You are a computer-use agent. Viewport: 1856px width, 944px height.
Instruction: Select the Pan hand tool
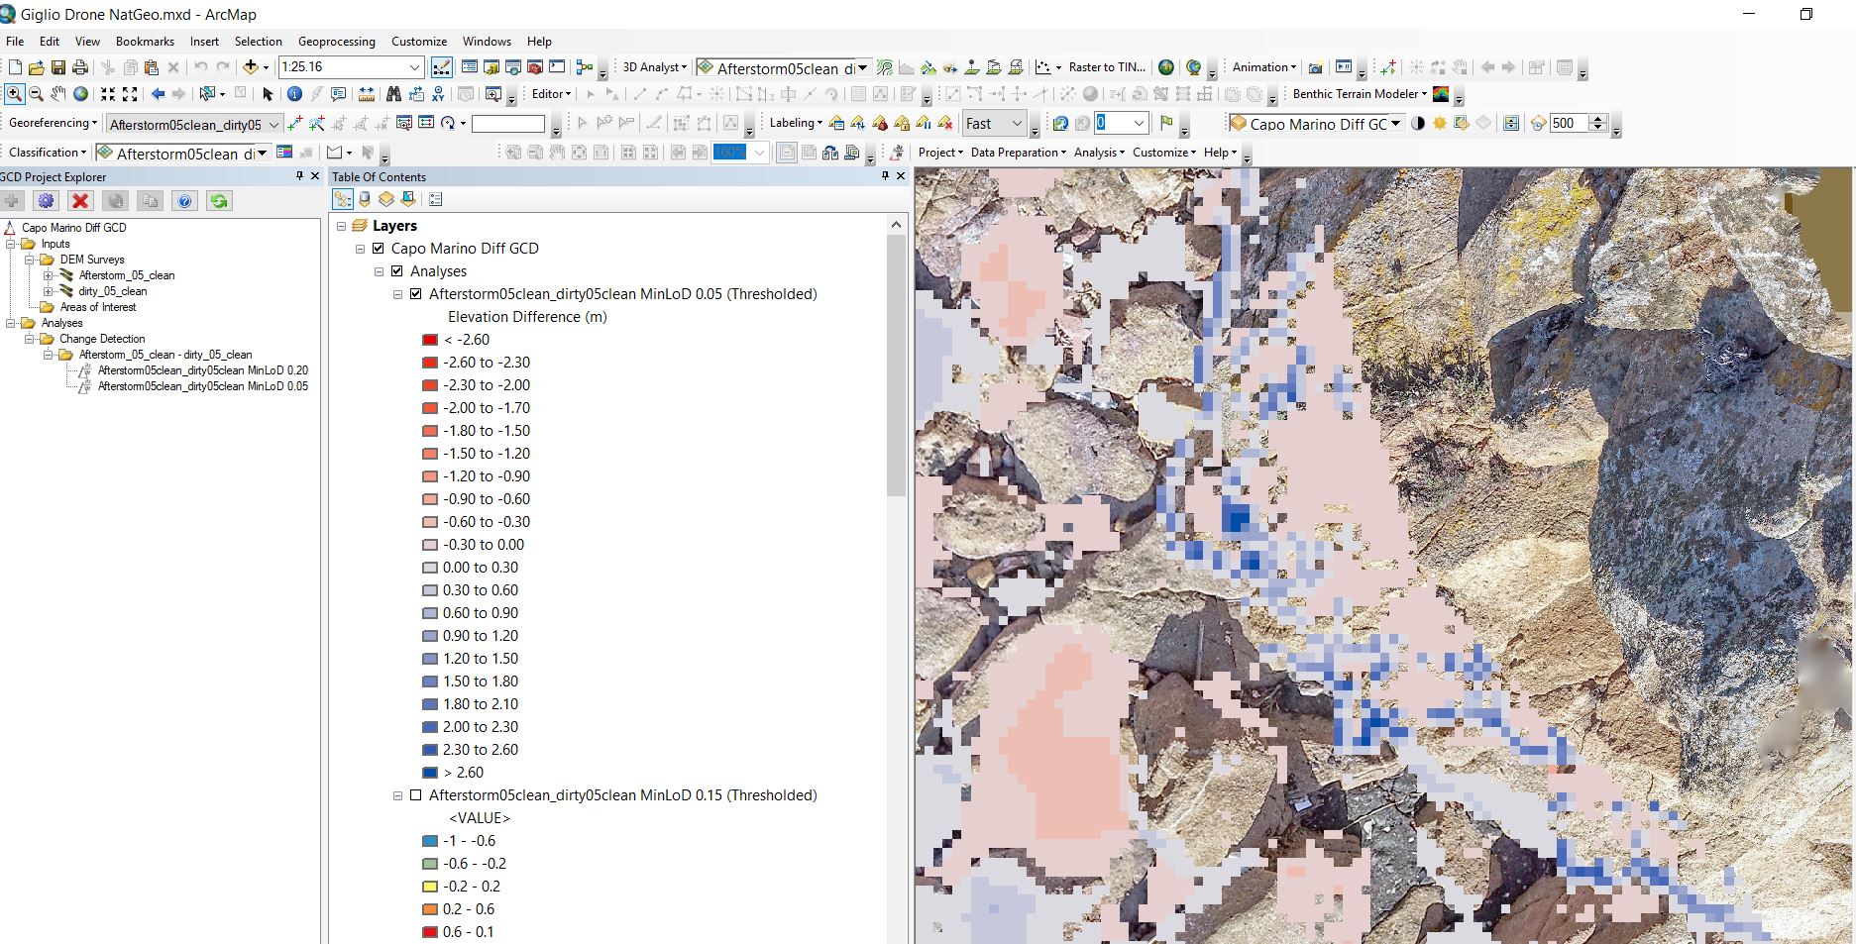tap(58, 94)
